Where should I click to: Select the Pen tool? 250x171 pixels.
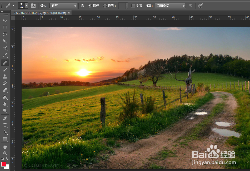click(5, 118)
